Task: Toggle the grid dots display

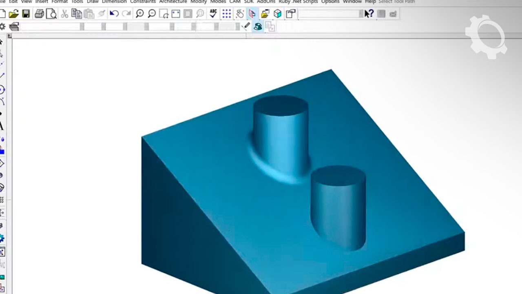Action: [226, 14]
